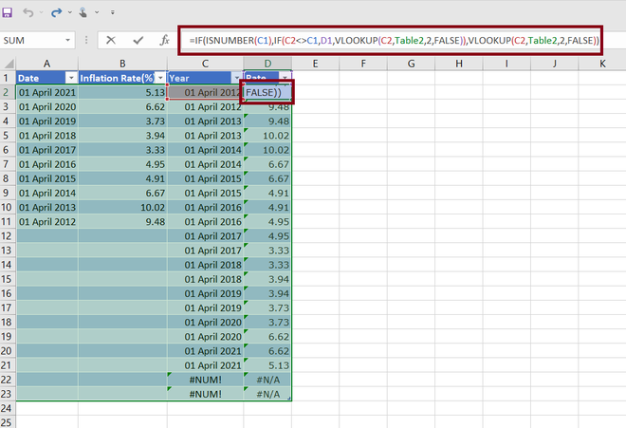This screenshot has width=626, height=428.
Task: Select row 12 header
Action: tap(6, 236)
